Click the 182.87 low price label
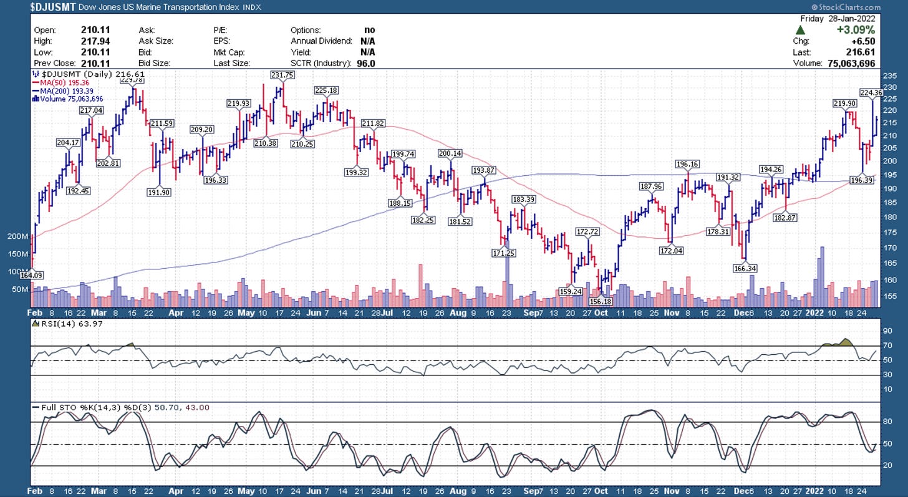Screen dimensions: 908x497 point(785,218)
